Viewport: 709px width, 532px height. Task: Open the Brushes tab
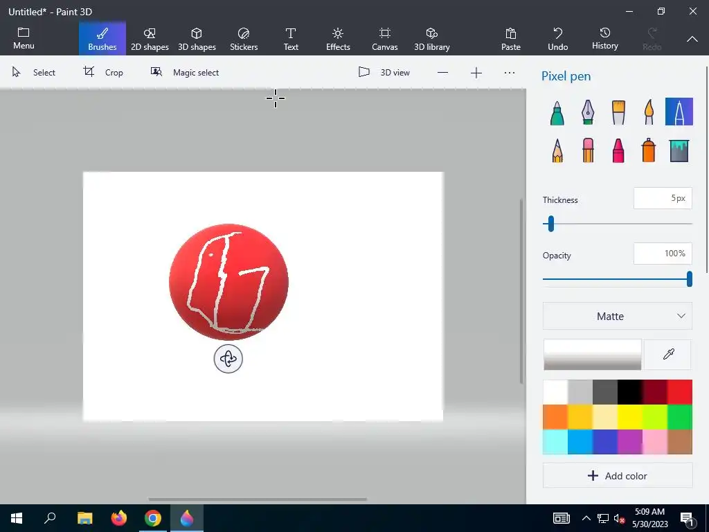102,39
